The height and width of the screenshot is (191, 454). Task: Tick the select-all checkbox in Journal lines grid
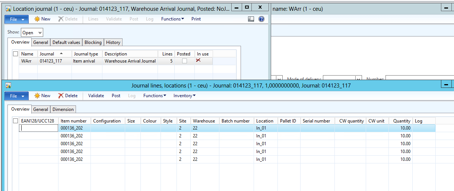click(15, 121)
